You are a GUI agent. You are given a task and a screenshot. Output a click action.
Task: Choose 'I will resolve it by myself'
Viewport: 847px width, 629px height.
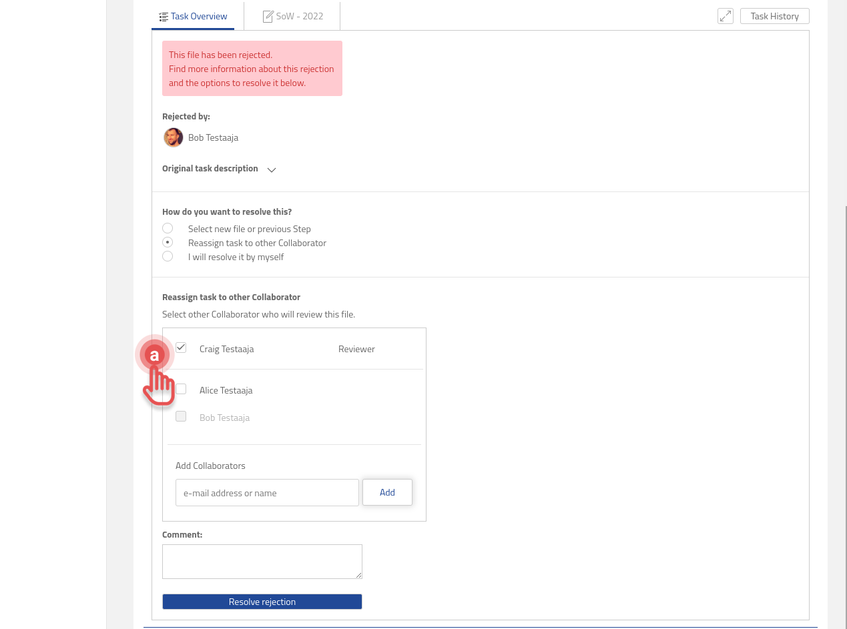[x=168, y=255]
